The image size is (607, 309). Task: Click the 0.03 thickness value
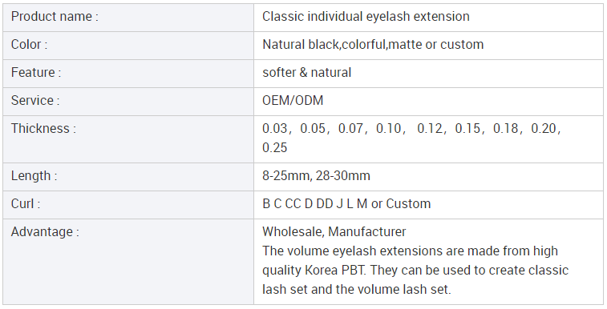274,129
